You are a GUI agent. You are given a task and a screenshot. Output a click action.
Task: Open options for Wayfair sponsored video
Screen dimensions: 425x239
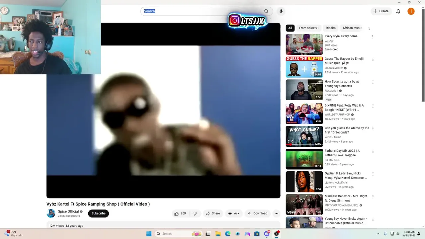[x=372, y=37]
